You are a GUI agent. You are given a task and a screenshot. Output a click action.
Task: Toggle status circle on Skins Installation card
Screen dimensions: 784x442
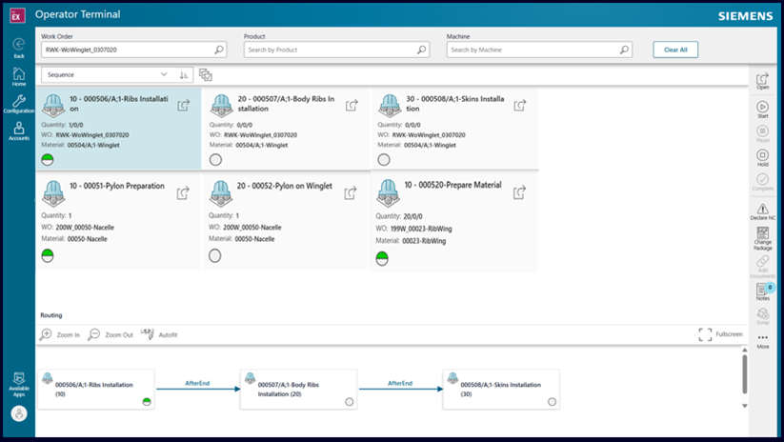[384, 159]
